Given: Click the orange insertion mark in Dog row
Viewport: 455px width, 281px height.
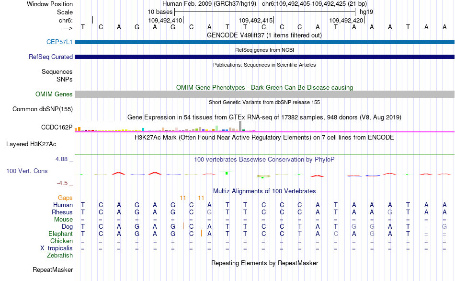Looking at the screenshot, I should click(x=183, y=226).
